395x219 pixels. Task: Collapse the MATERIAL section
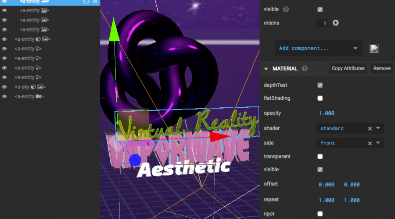click(266, 69)
